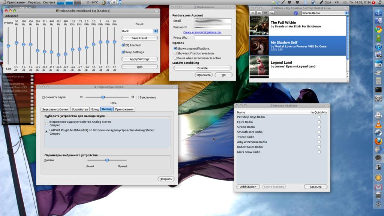Switch to Звуковые события tab

(55, 109)
